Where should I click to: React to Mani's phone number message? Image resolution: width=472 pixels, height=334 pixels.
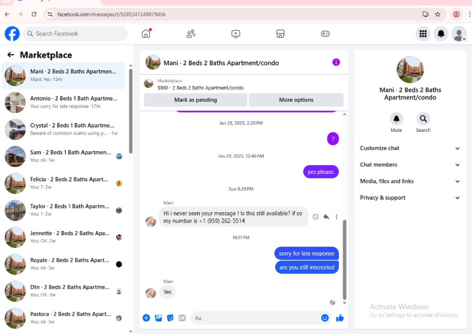(x=315, y=217)
